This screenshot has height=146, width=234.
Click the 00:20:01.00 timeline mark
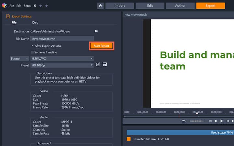[x=216, y=112]
